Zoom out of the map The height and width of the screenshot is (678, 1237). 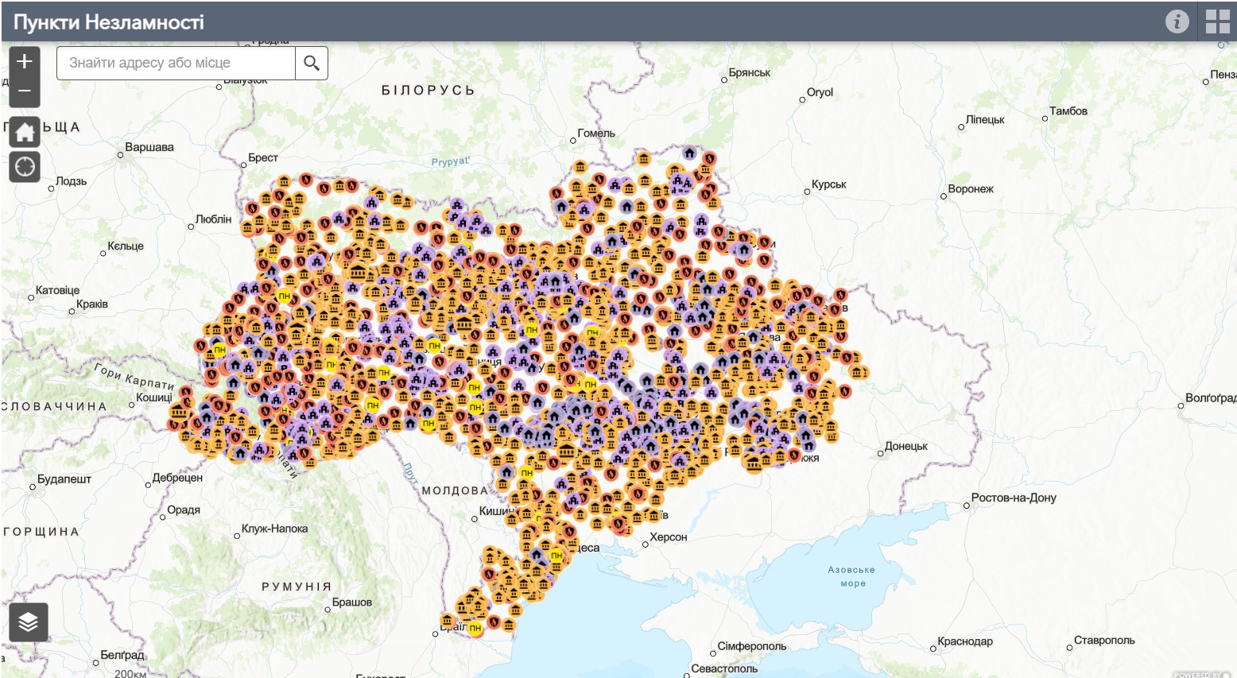tap(25, 91)
